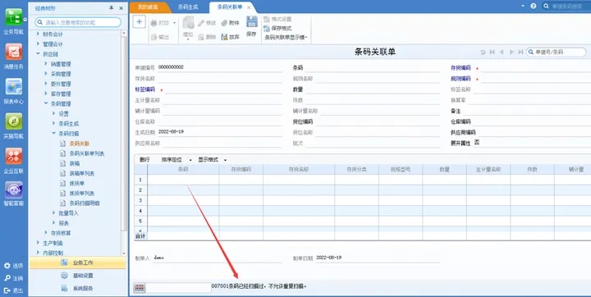Click the 修改 pencil button
The width and height of the screenshot is (591, 297).
pos(207,23)
